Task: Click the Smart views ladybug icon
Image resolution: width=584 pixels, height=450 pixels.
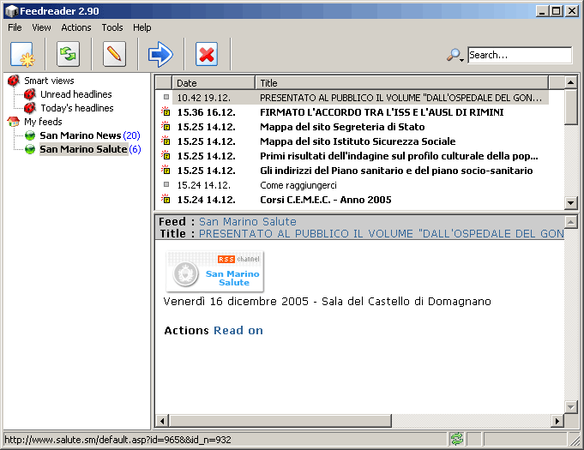Action: pos(14,81)
